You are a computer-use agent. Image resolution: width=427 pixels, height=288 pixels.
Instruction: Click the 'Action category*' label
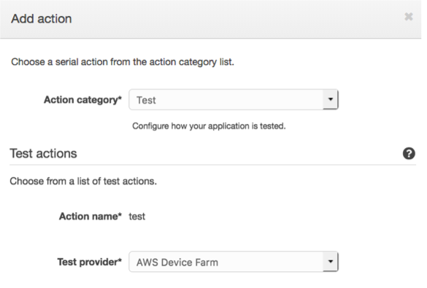[82, 100]
